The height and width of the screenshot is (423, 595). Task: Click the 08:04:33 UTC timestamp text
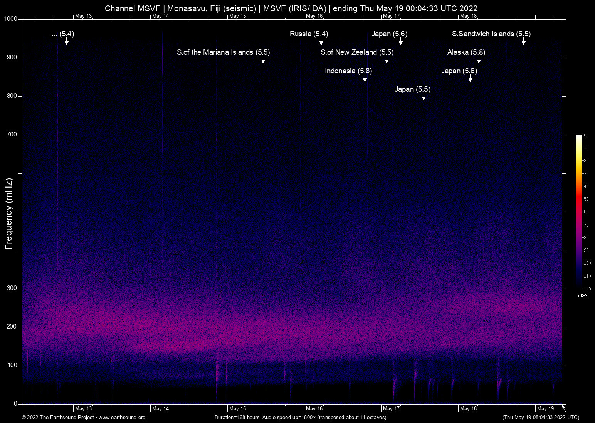(x=540, y=418)
